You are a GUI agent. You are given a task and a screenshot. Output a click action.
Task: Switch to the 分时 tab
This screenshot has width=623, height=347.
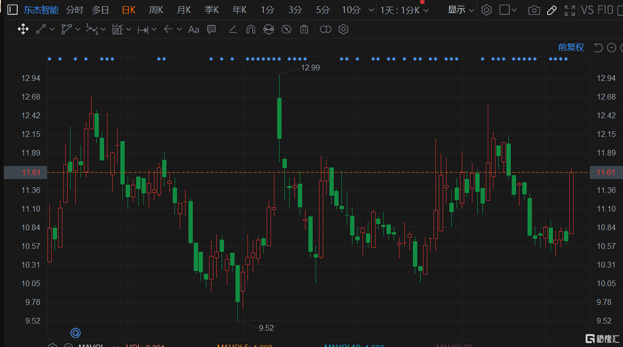(74, 10)
